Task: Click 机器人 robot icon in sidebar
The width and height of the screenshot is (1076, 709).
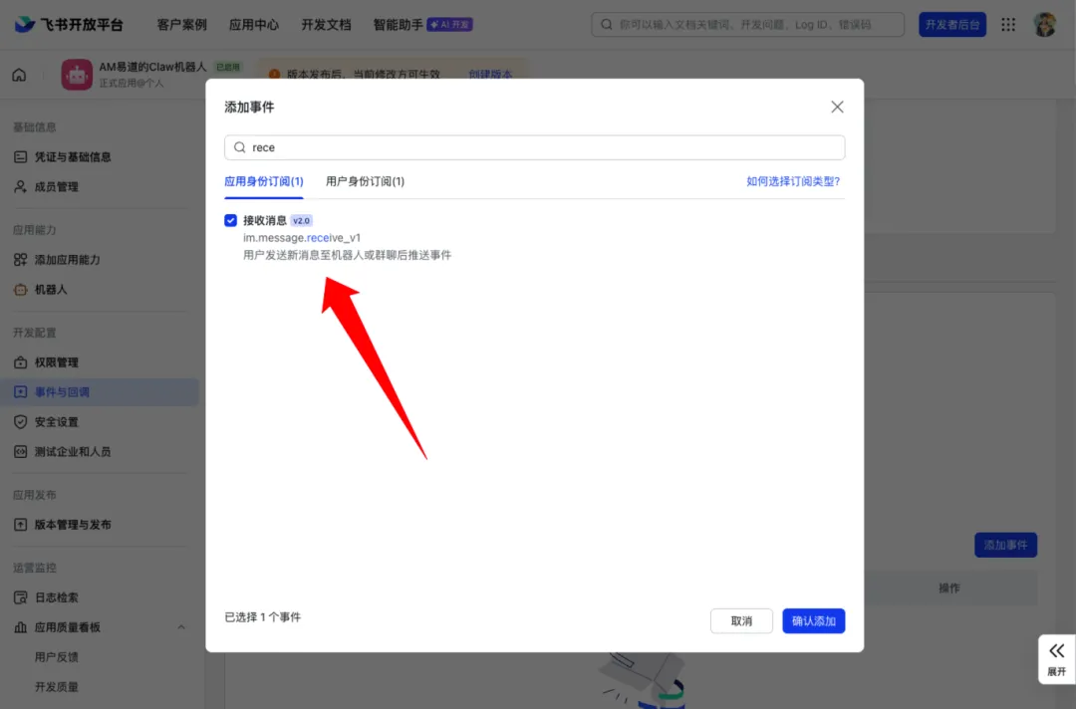Action: pyautogui.click(x=21, y=290)
